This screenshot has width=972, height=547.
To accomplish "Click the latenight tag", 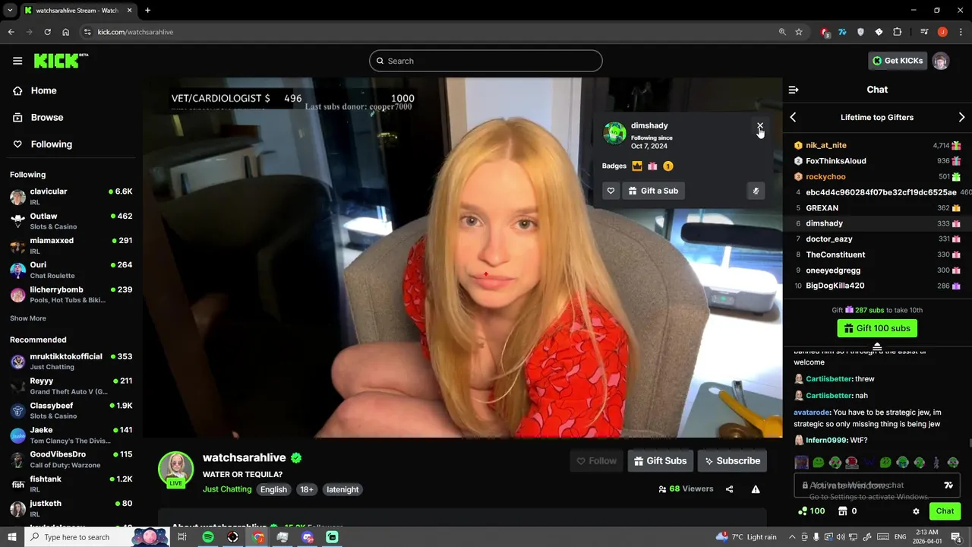I will (342, 489).
